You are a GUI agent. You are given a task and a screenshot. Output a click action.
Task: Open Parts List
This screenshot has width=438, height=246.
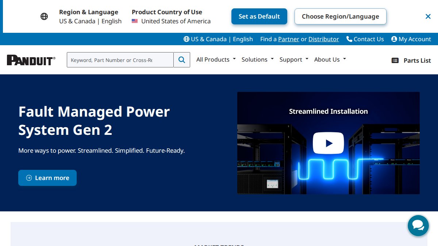point(411,60)
